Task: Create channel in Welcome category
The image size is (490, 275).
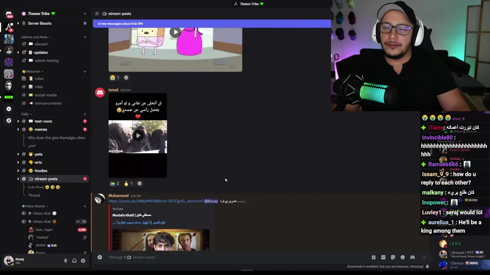Action: 85,71
